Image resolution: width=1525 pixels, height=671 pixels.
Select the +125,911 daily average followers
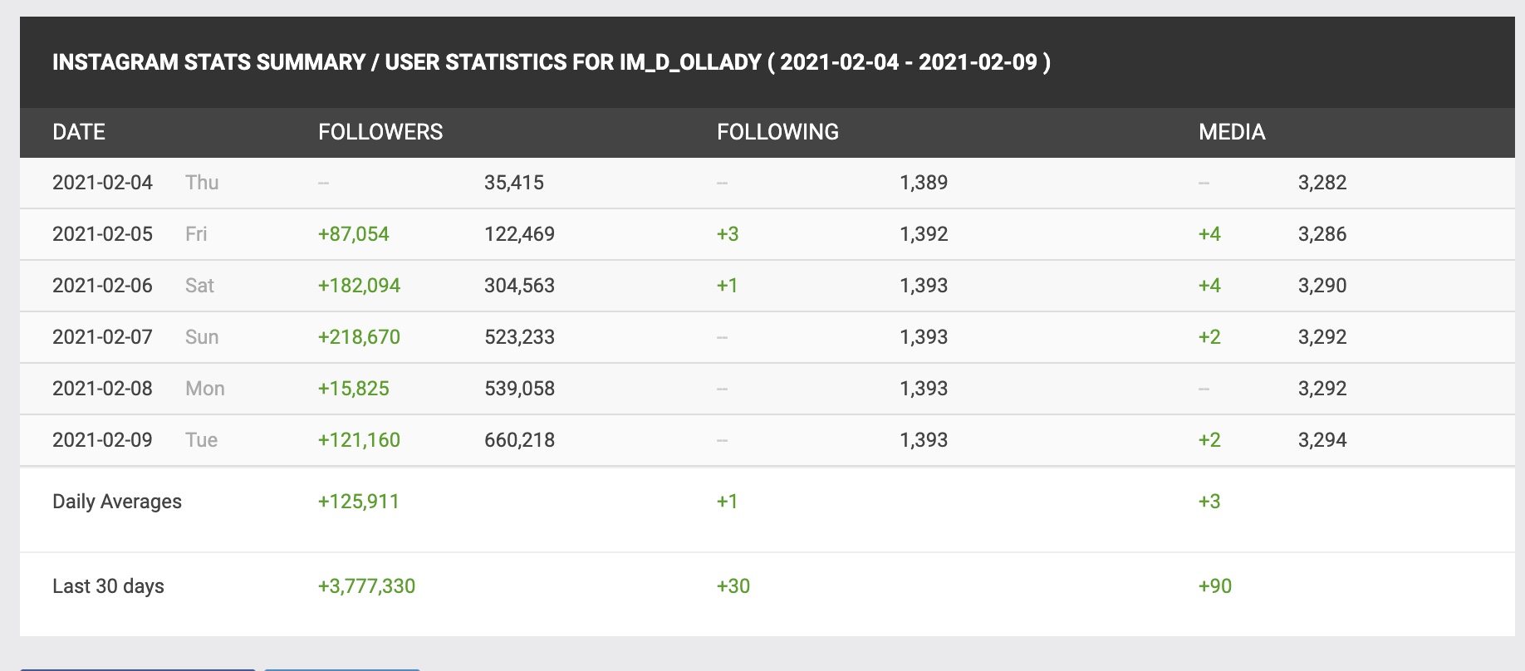359,502
